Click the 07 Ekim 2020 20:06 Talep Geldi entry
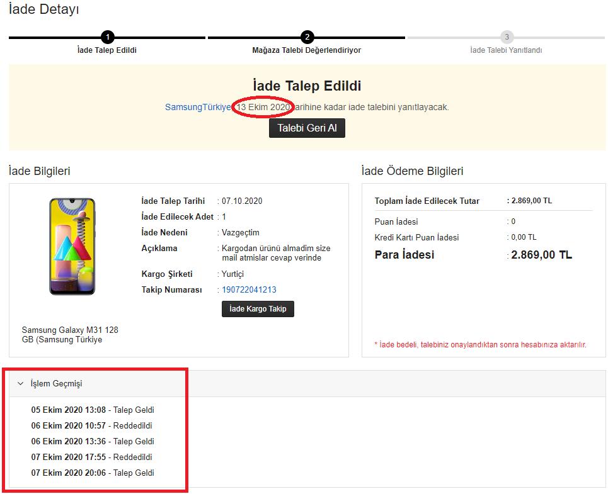Image resolution: width=608 pixels, height=494 pixels. 93,473
